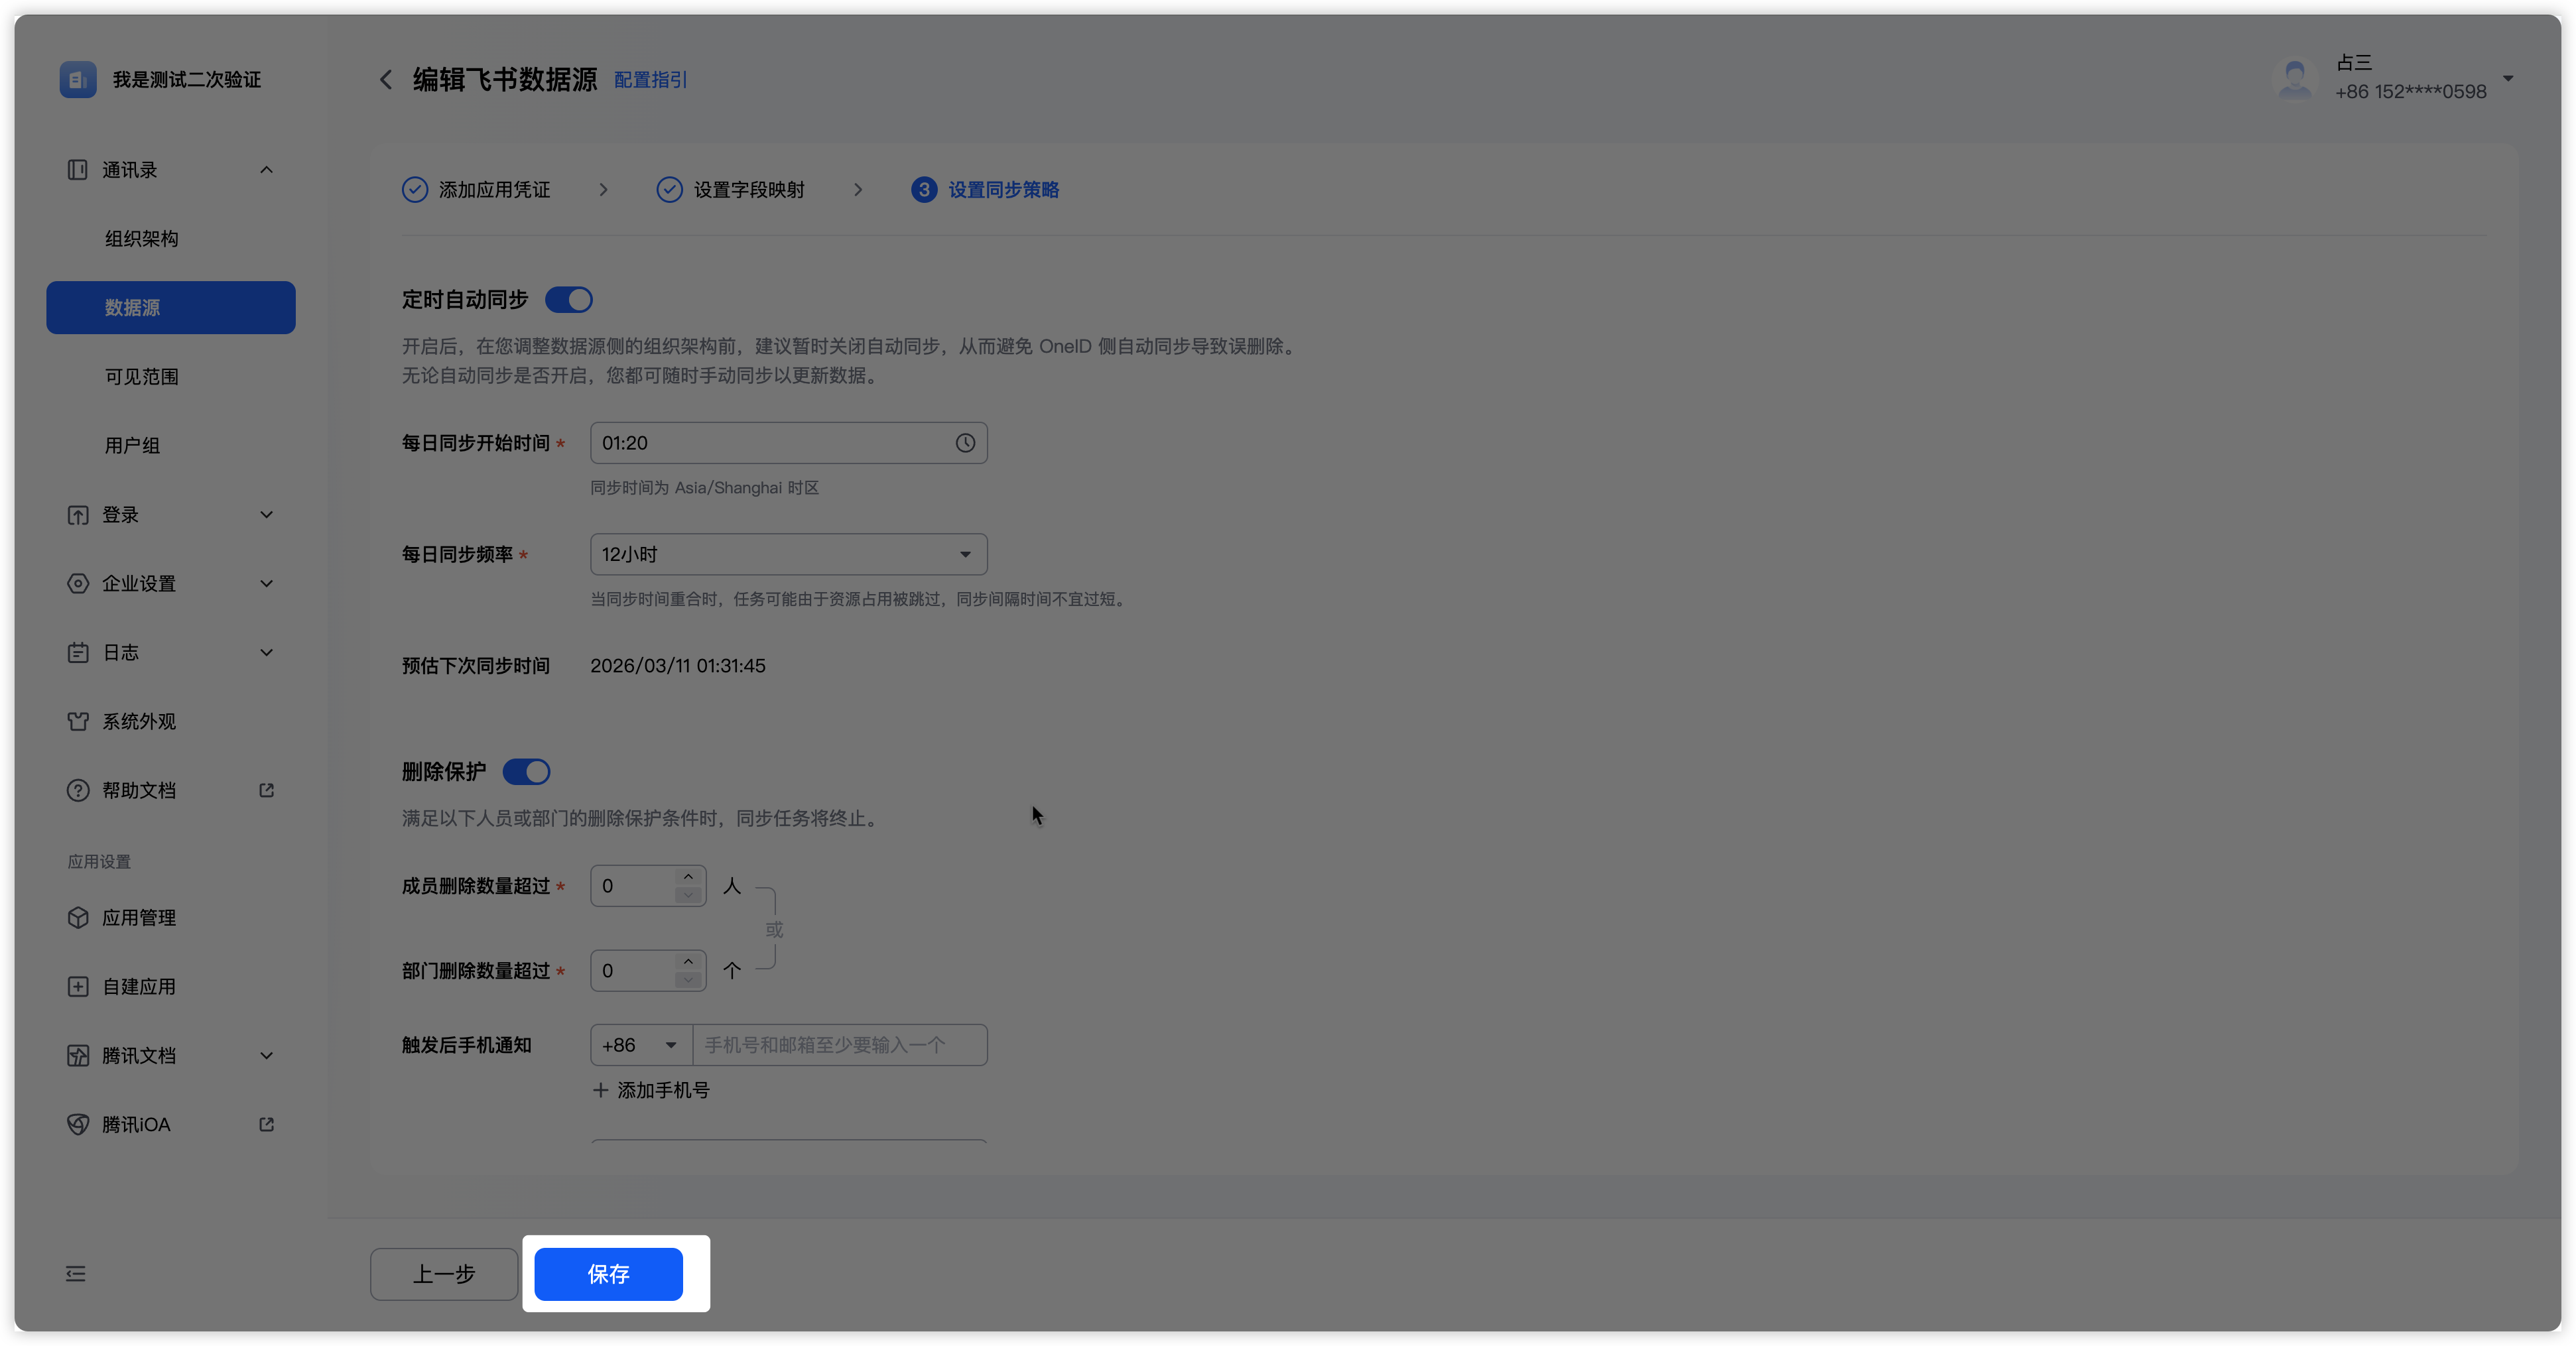Select 组织架构 in the sidebar
The height and width of the screenshot is (1346, 2576).
[x=142, y=239]
